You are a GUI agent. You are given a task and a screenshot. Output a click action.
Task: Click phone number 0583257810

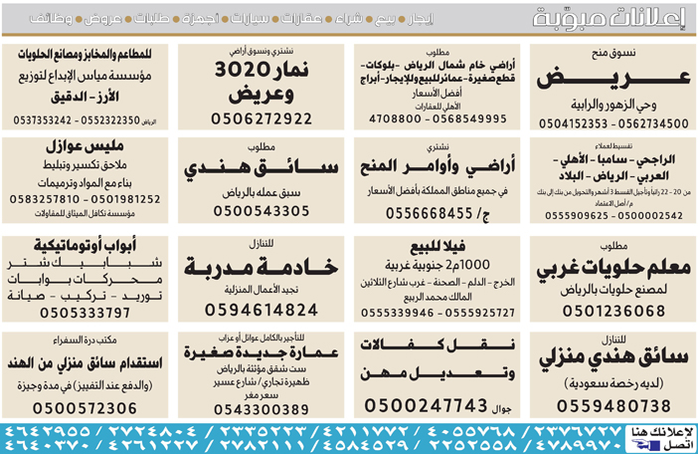point(45,199)
